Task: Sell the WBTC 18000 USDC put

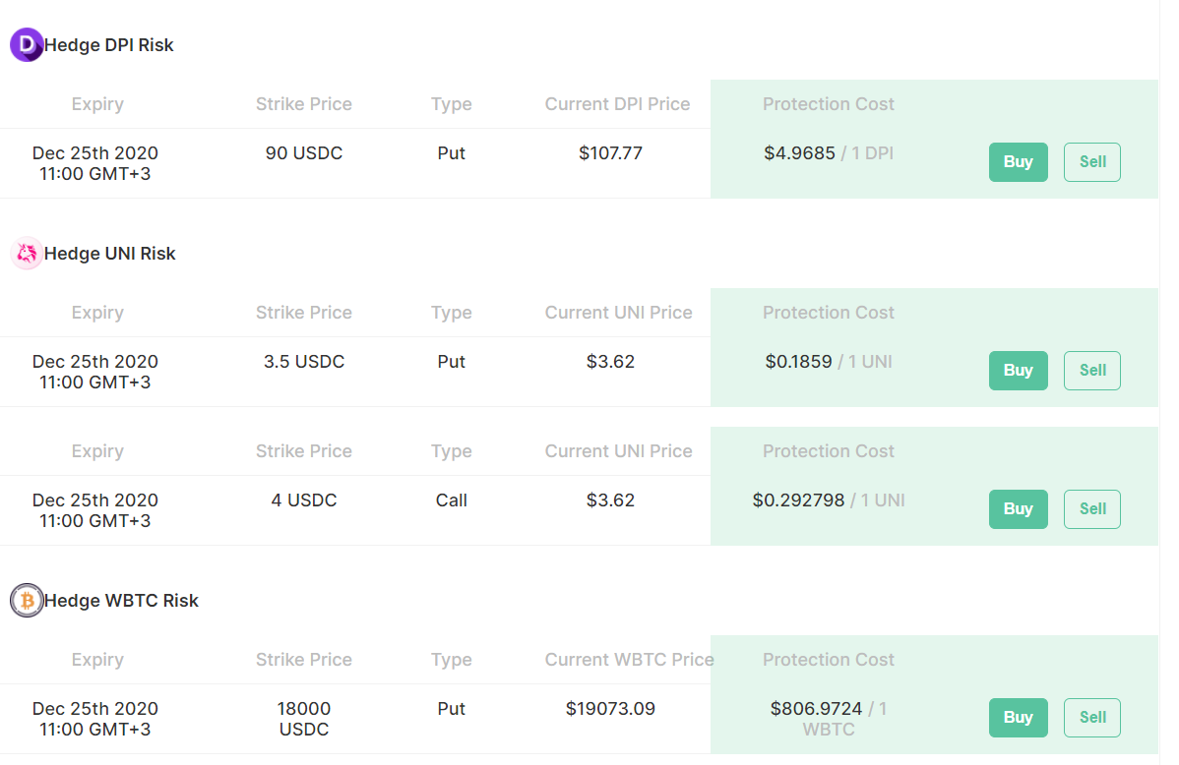Action: coord(1091,718)
